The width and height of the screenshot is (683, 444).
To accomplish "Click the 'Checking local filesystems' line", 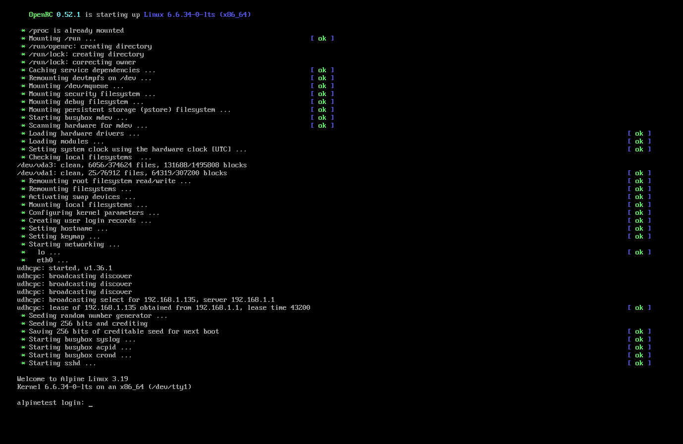I will point(86,157).
